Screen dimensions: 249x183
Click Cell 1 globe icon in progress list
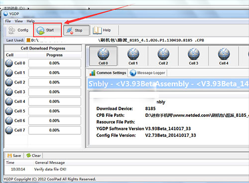[9, 73]
